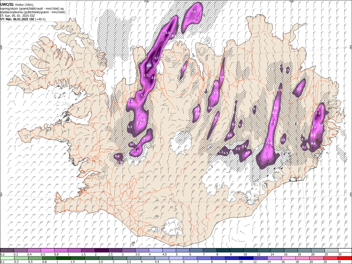Click the 1.9 value label on the map

click(x=136, y=151)
